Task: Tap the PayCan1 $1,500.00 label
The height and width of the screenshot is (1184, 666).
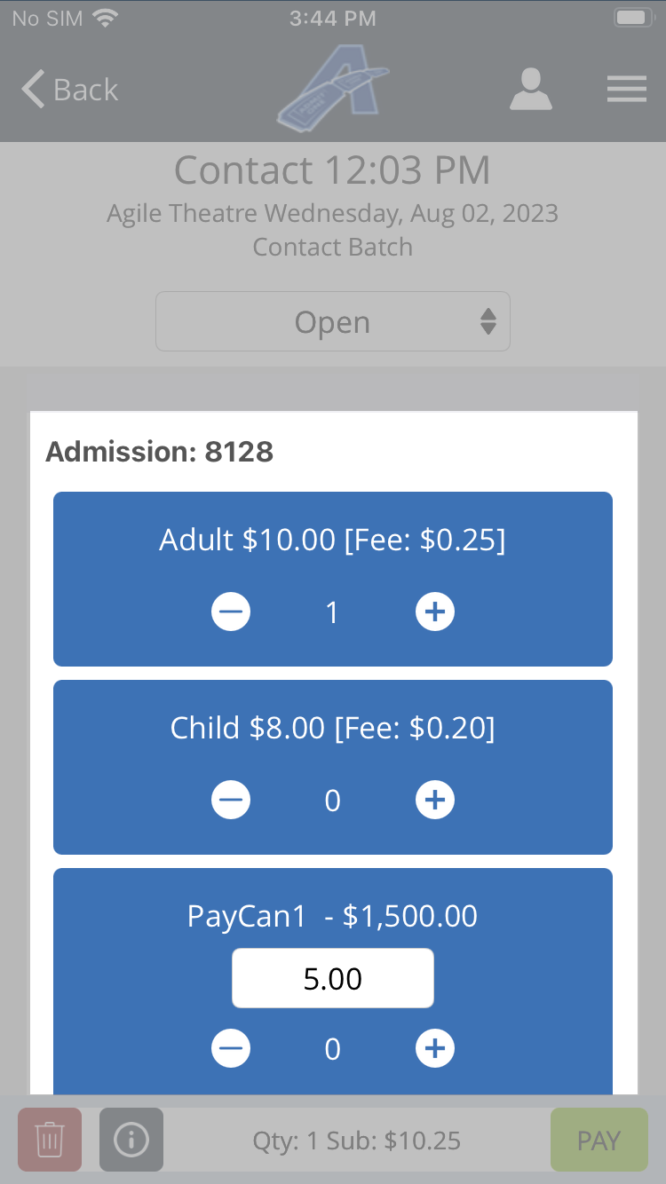Action: click(x=332, y=916)
